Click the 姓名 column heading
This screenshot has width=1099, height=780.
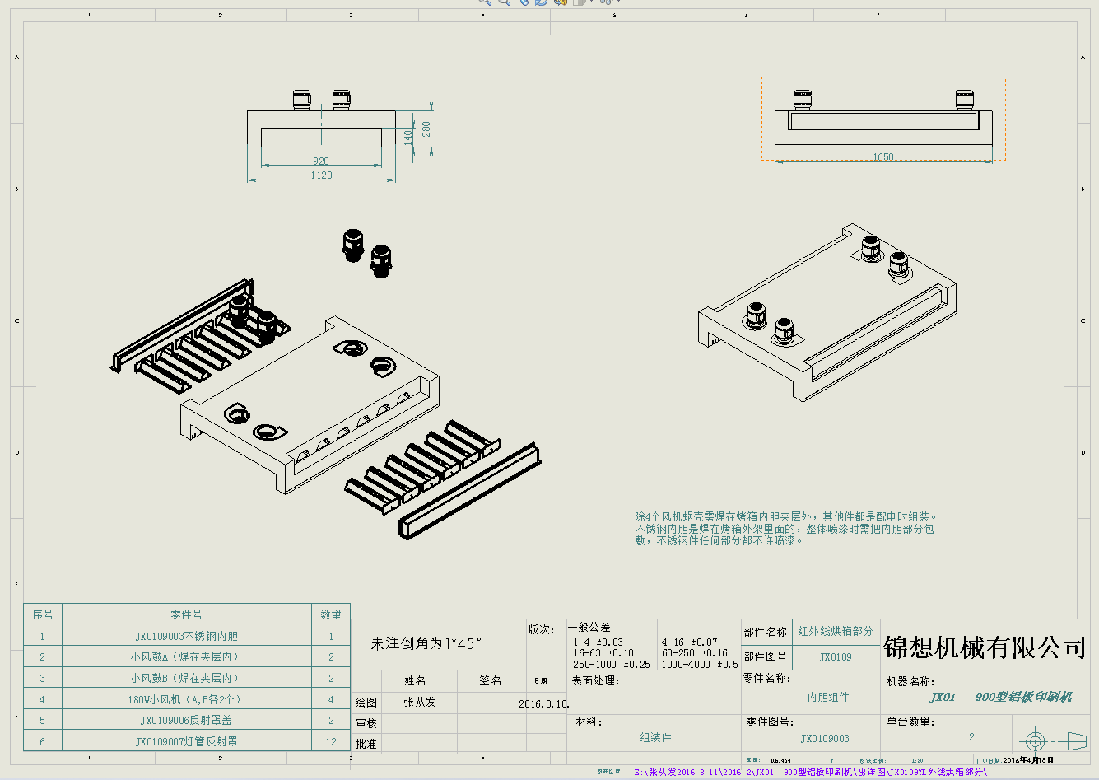(415, 680)
